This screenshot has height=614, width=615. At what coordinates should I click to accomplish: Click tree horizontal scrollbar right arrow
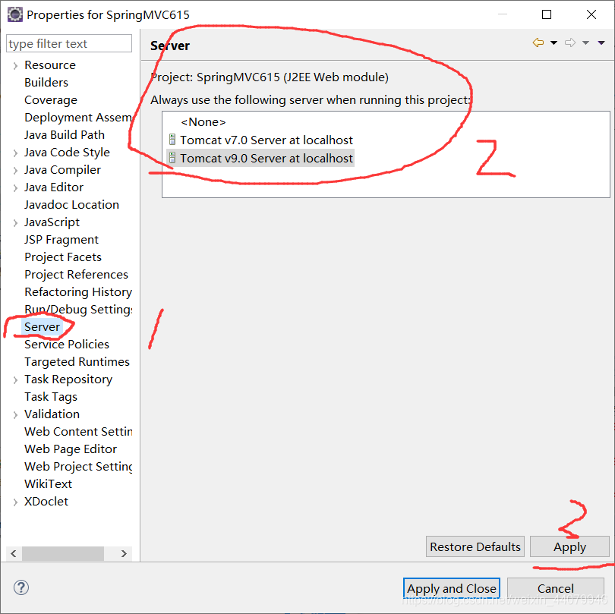[x=124, y=553]
